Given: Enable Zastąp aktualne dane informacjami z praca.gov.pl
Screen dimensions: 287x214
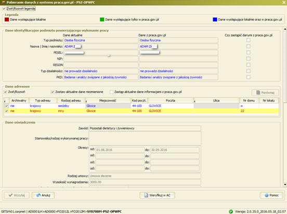Looking at the screenshot, I should [x=111, y=92].
